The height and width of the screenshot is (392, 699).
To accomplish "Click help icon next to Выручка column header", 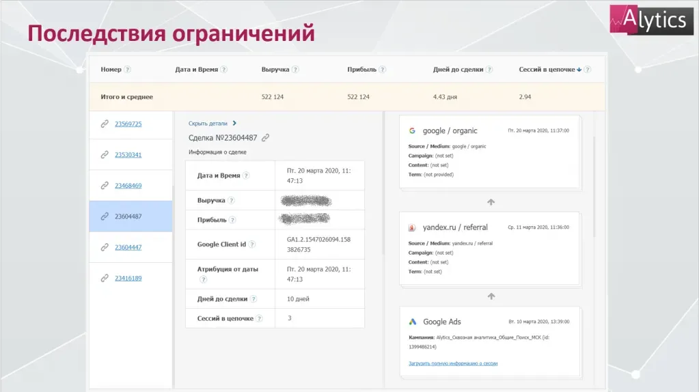I will (295, 70).
